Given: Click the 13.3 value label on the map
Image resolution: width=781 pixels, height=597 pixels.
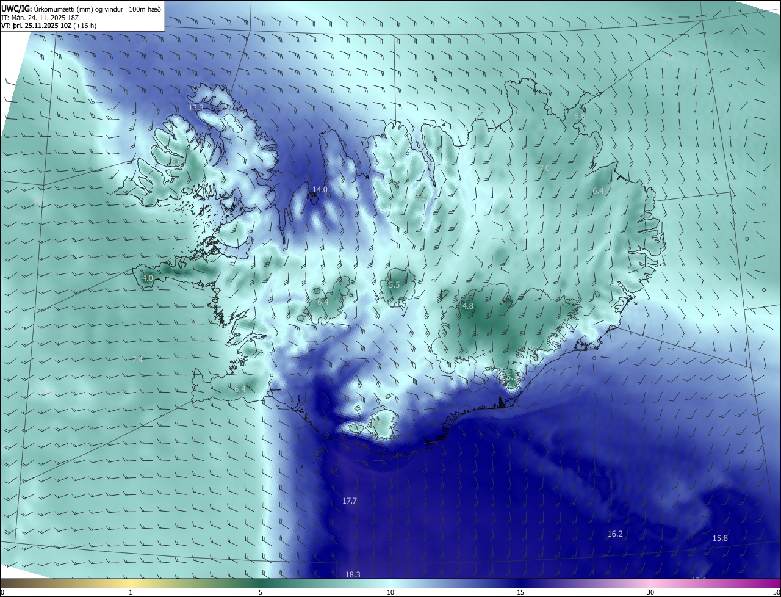Looking at the screenshot, I should pyautogui.click(x=196, y=107).
